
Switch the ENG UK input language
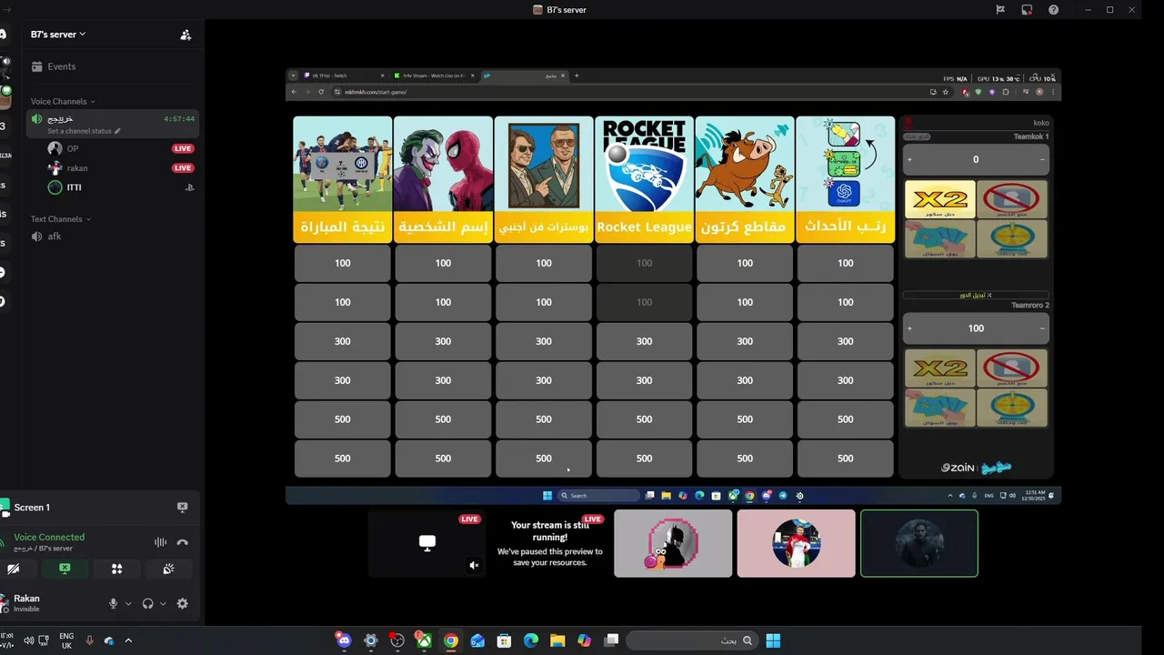[x=66, y=640]
